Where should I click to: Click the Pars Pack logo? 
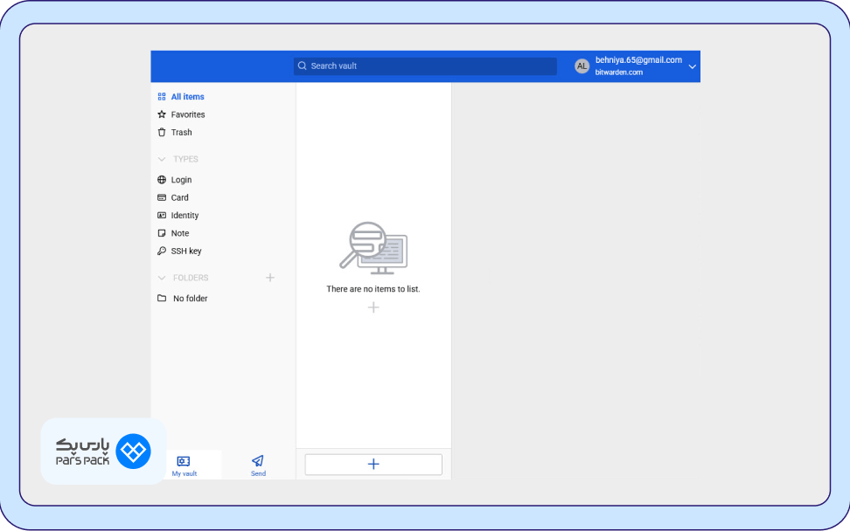tap(102, 452)
